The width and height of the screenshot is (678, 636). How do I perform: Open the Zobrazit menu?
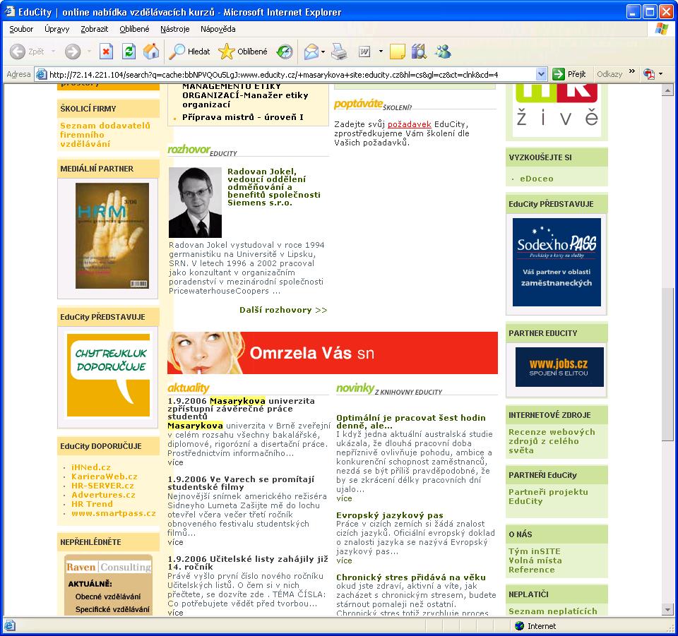(94, 29)
